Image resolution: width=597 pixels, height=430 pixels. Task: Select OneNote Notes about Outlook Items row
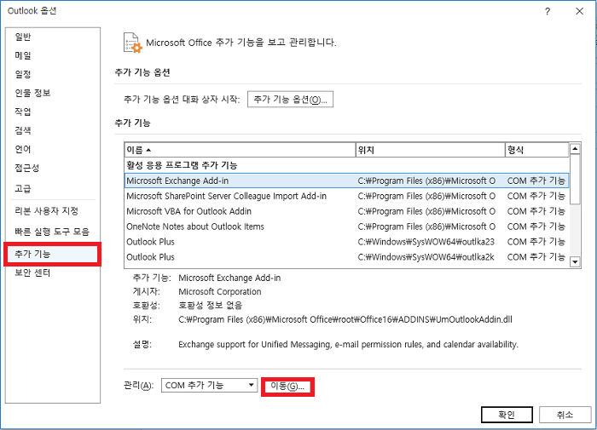[x=346, y=226]
